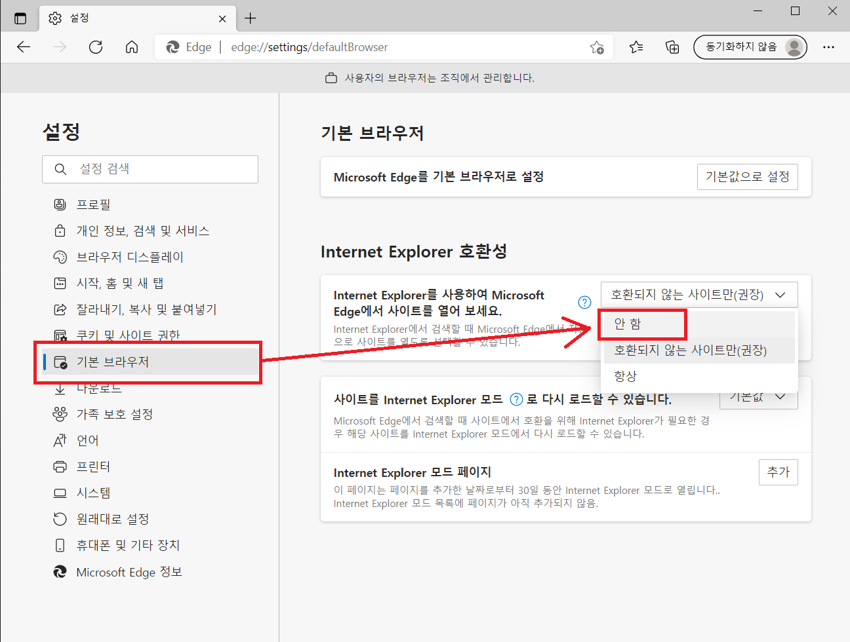Screen dimensions: 850x642
Task: Open the favorites list icon
Action: pos(636,47)
